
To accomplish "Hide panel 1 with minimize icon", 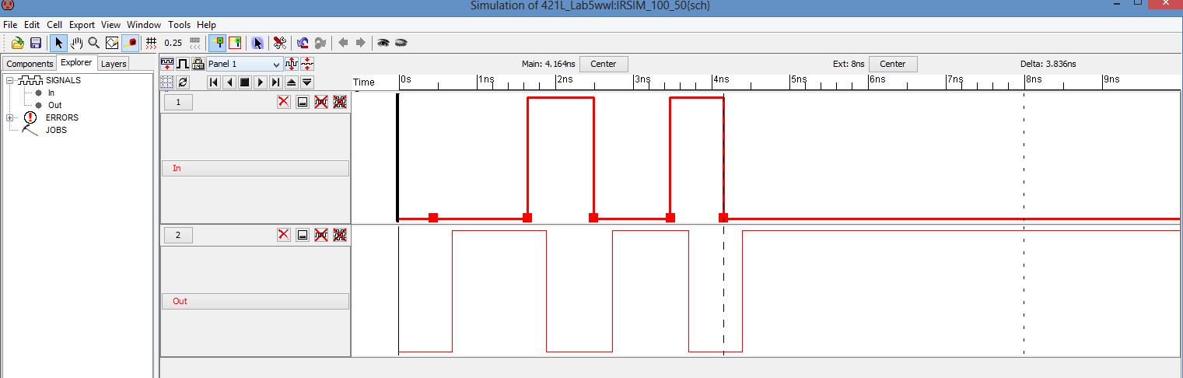I will pos(303,102).
